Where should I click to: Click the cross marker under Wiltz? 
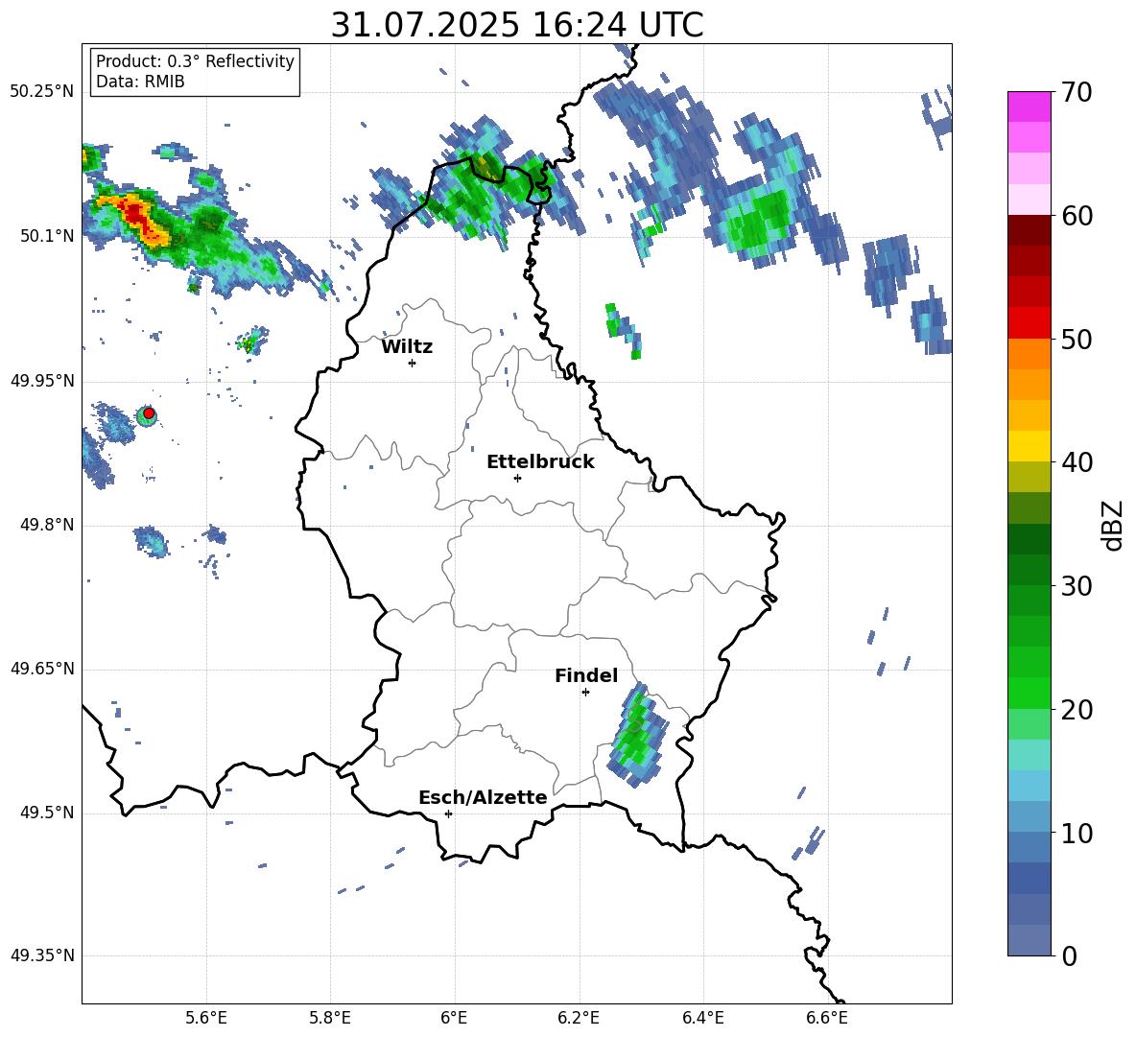tap(413, 363)
